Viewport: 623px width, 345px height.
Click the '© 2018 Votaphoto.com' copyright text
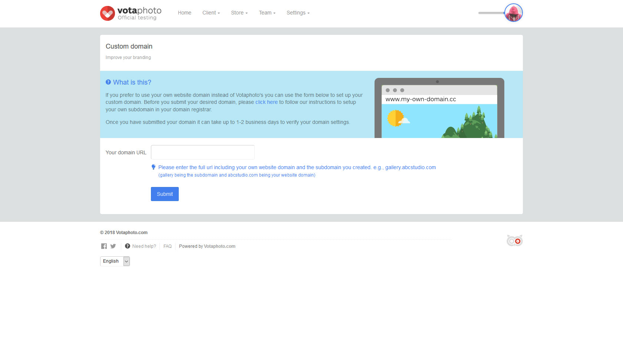click(x=124, y=233)
